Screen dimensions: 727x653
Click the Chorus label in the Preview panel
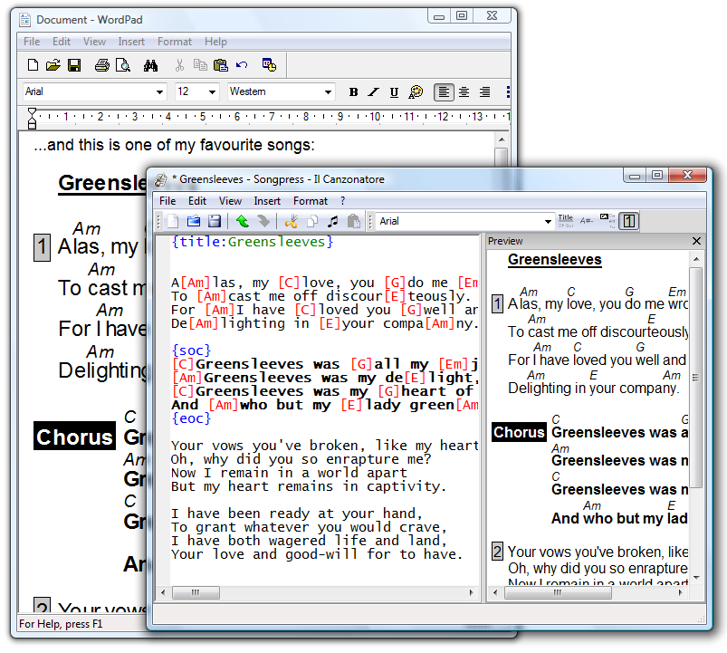click(519, 432)
